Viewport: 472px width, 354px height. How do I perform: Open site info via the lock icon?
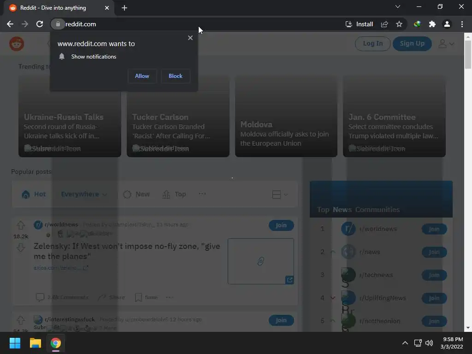pyautogui.click(x=58, y=24)
